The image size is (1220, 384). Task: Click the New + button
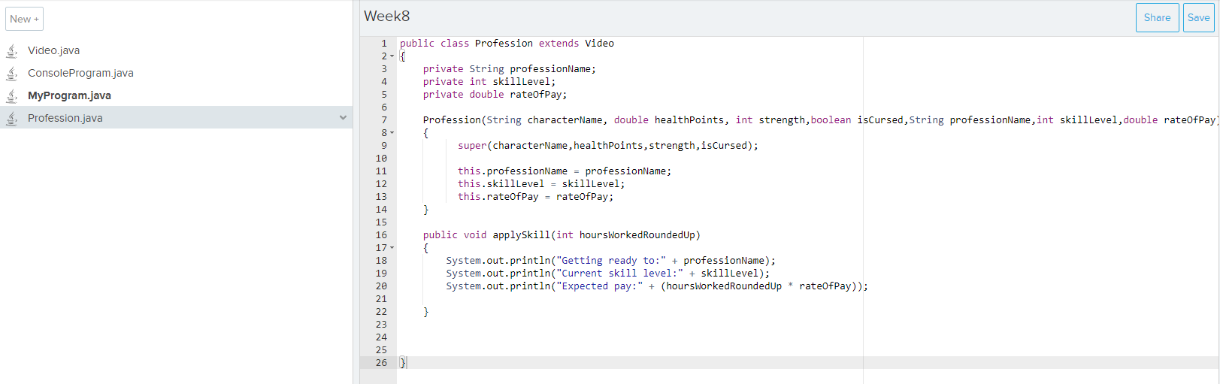tap(24, 19)
